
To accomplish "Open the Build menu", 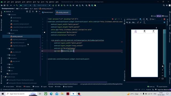I will [34, 2].
